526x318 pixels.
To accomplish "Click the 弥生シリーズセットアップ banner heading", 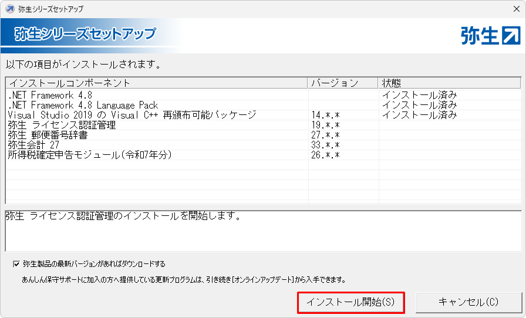I will point(85,34).
